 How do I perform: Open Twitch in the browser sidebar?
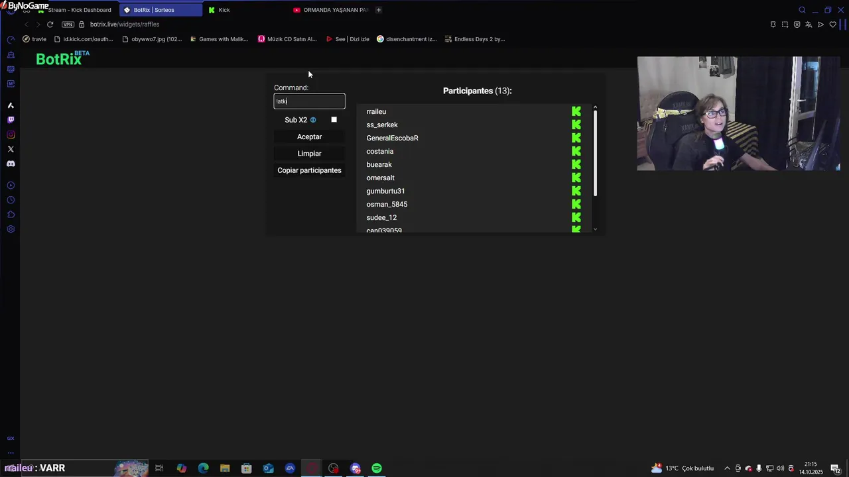pyautogui.click(x=11, y=120)
